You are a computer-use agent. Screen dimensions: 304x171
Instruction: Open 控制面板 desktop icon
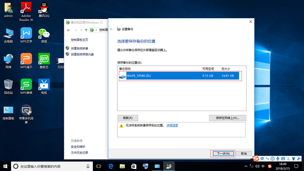tap(8, 113)
